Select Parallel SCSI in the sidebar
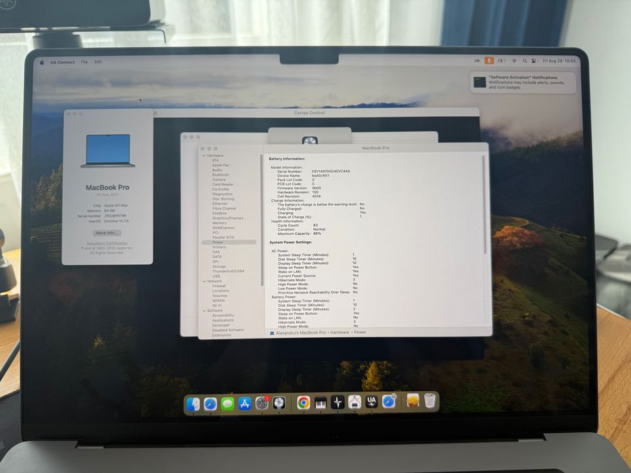The height and width of the screenshot is (473, 631). pos(223,238)
